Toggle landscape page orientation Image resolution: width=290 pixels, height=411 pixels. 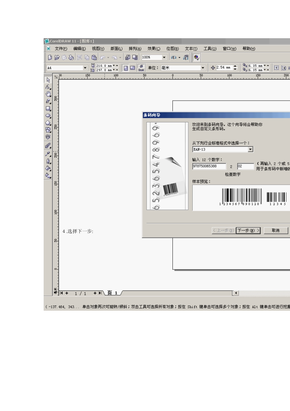click(132, 68)
